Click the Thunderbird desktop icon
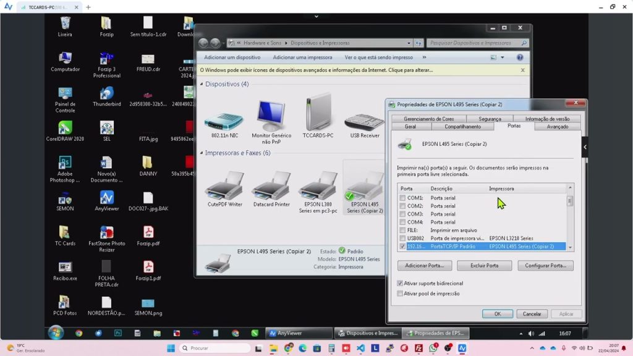This screenshot has width=633, height=356. tap(106, 94)
